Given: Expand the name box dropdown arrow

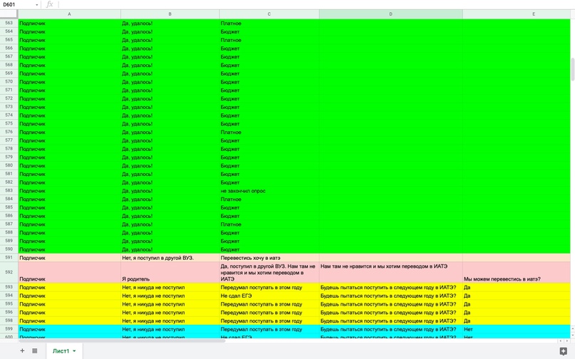Looking at the screenshot, I should point(37,5).
